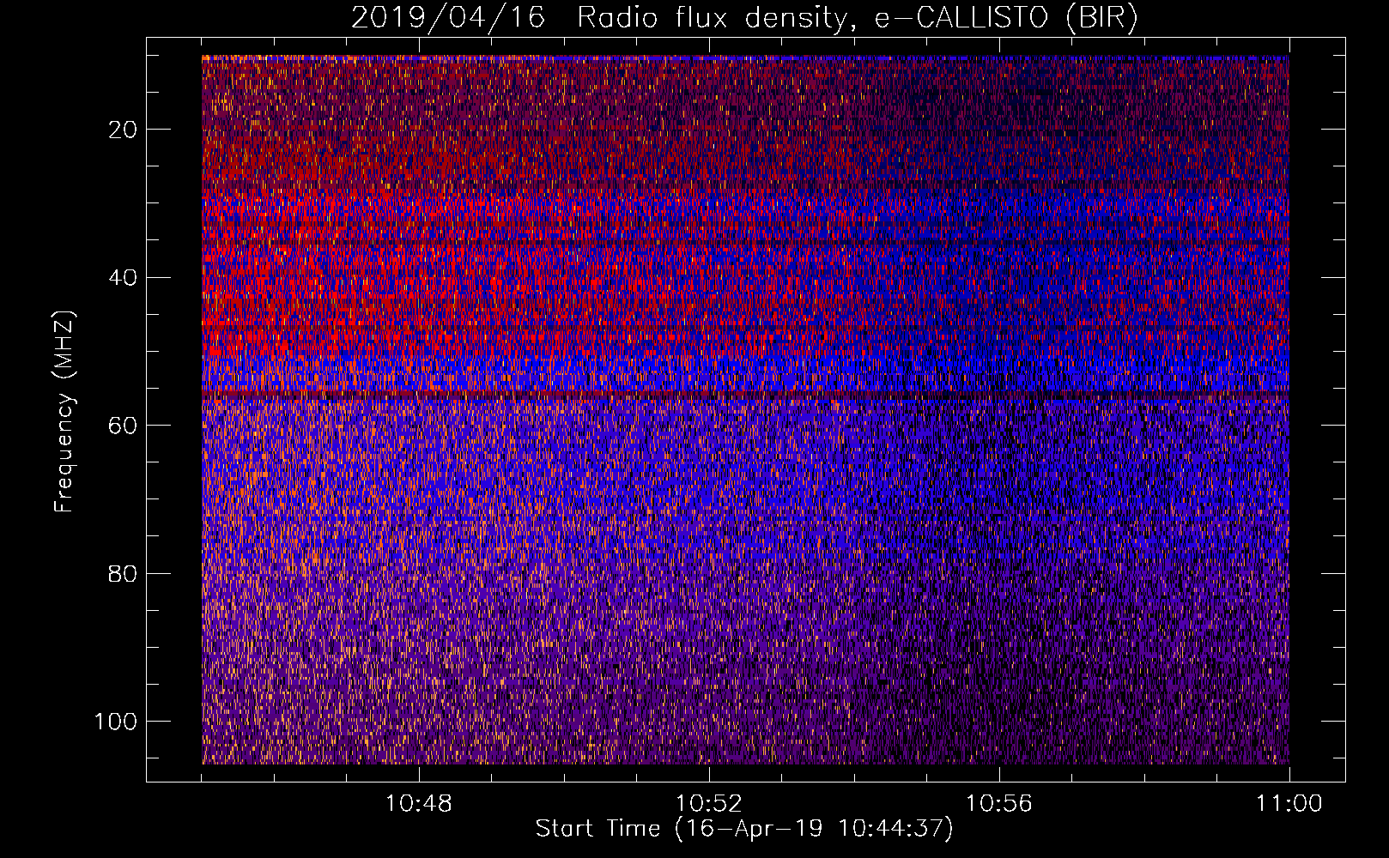Image resolution: width=1389 pixels, height=858 pixels.
Task: Click the 11:00 time tick label
Action: point(1289,804)
